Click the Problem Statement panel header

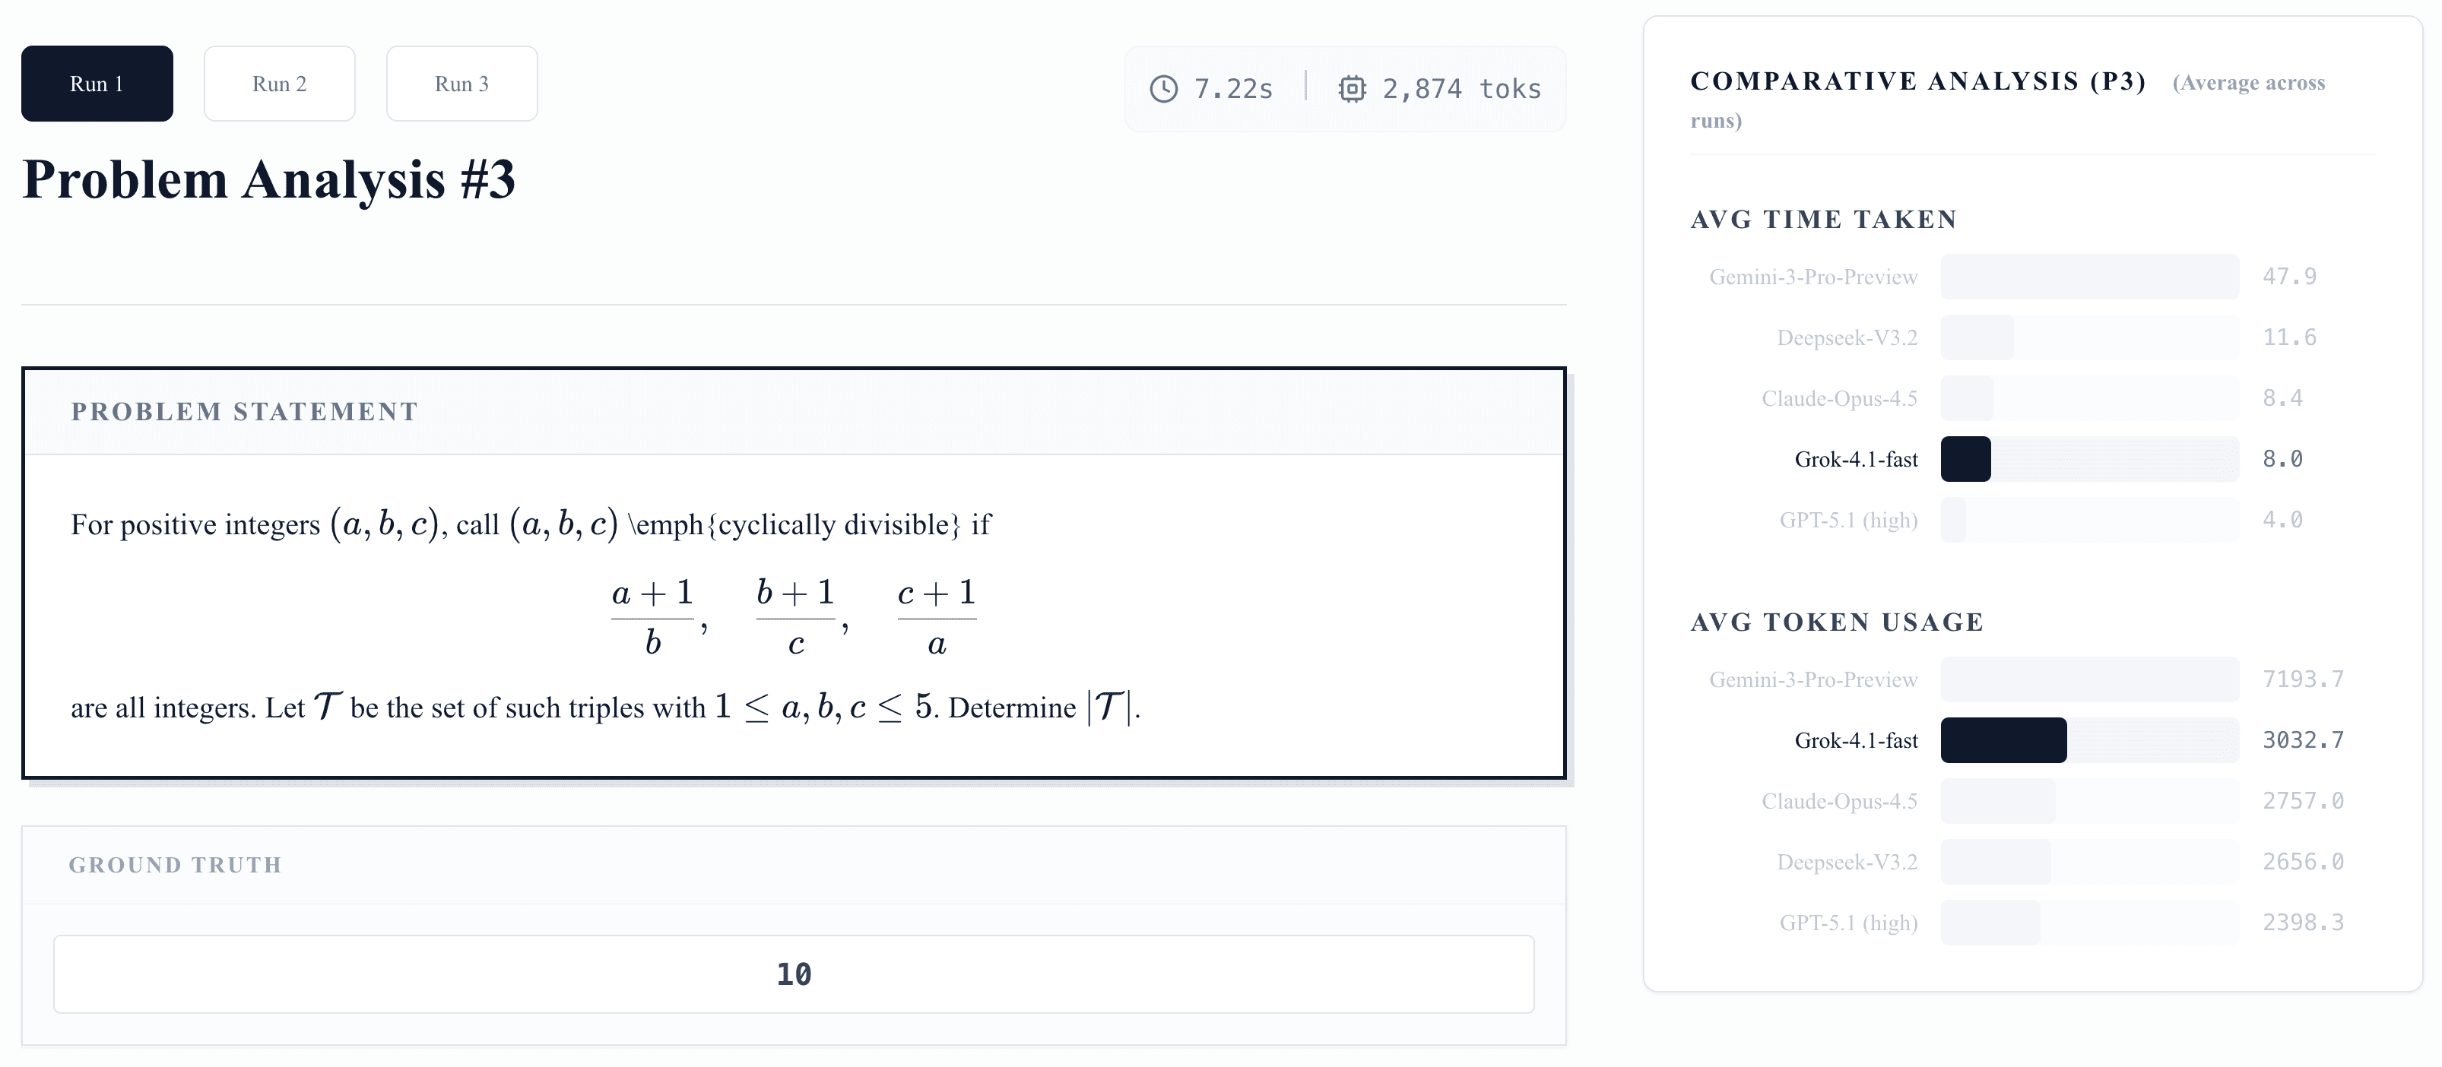245,410
